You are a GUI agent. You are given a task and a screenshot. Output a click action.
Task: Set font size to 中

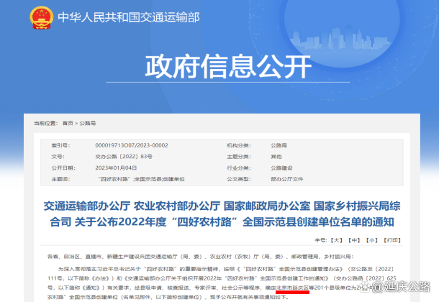(354, 240)
